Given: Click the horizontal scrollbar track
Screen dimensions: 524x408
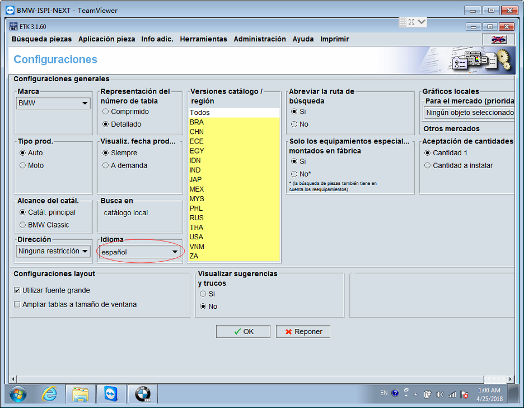Looking at the screenshot, I should click(495, 379).
